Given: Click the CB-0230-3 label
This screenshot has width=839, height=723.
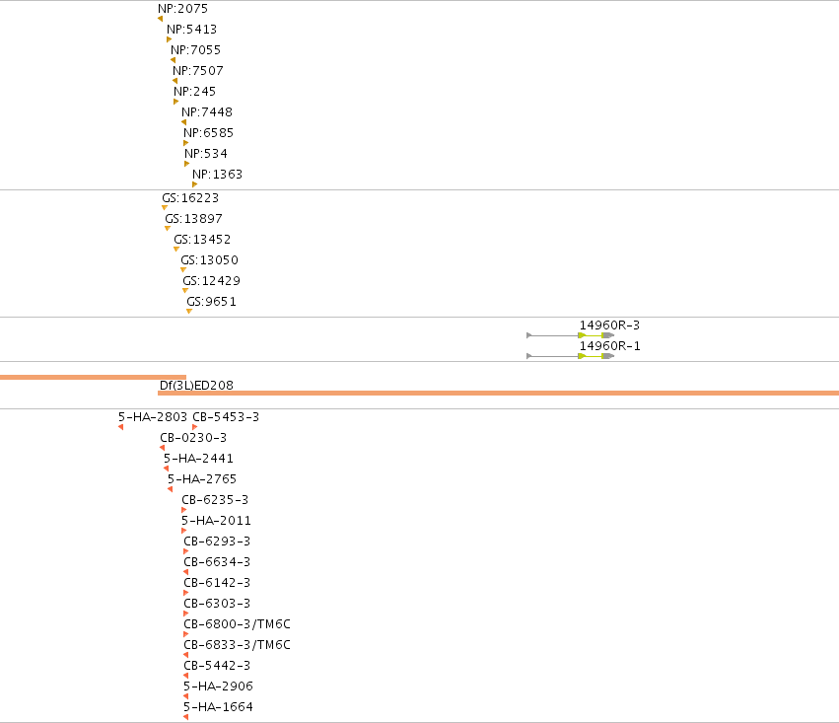Looking at the screenshot, I should tap(193, 438).
